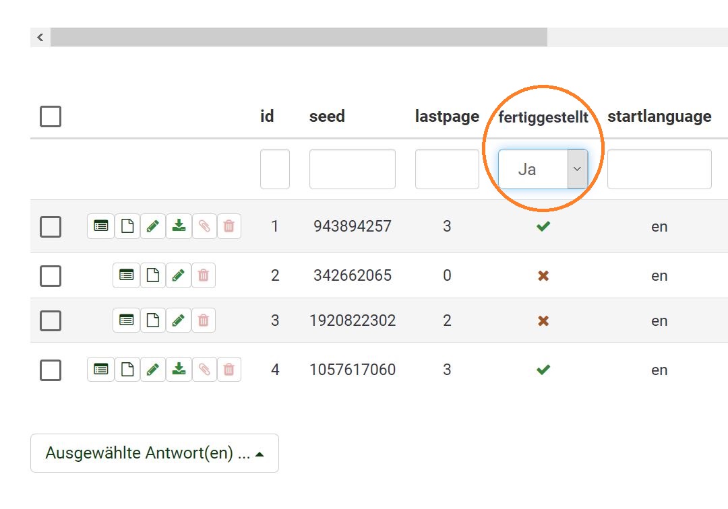The width and height of the screenshot is (728, 509).
Task: Sort by the seed column header
Action: click(327, 116)
